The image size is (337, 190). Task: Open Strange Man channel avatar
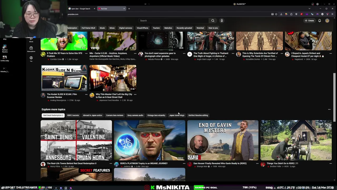(x=190, y=164)
